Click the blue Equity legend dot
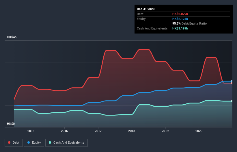 [x=29, y=142]
